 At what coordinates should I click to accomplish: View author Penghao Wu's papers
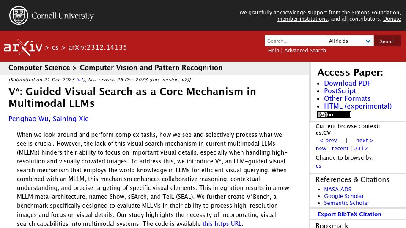[28, 119]
